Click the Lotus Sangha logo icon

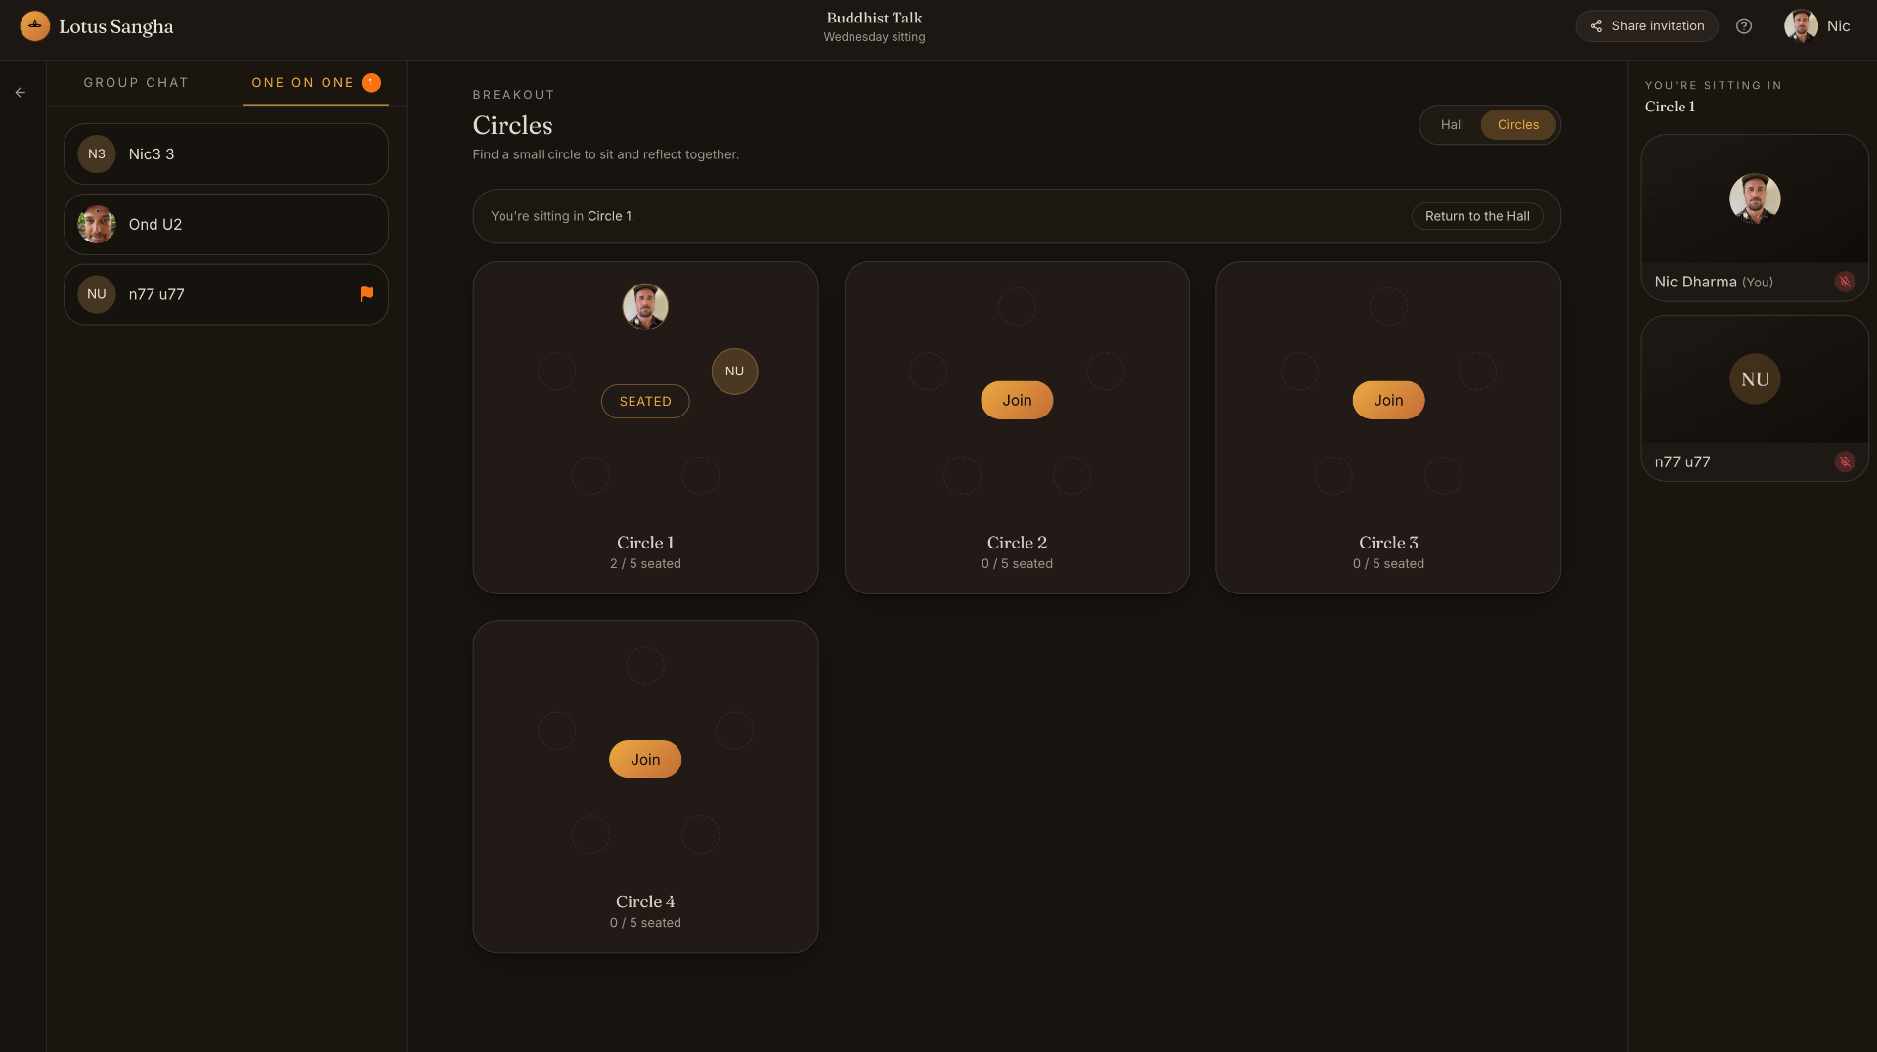35,26
